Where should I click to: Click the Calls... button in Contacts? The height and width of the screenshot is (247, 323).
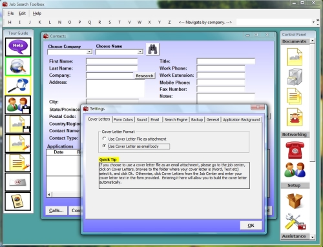[56, 210]
